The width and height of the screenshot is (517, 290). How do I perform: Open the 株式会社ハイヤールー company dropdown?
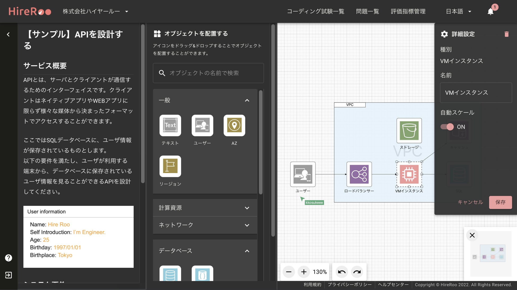pos(95,11)
